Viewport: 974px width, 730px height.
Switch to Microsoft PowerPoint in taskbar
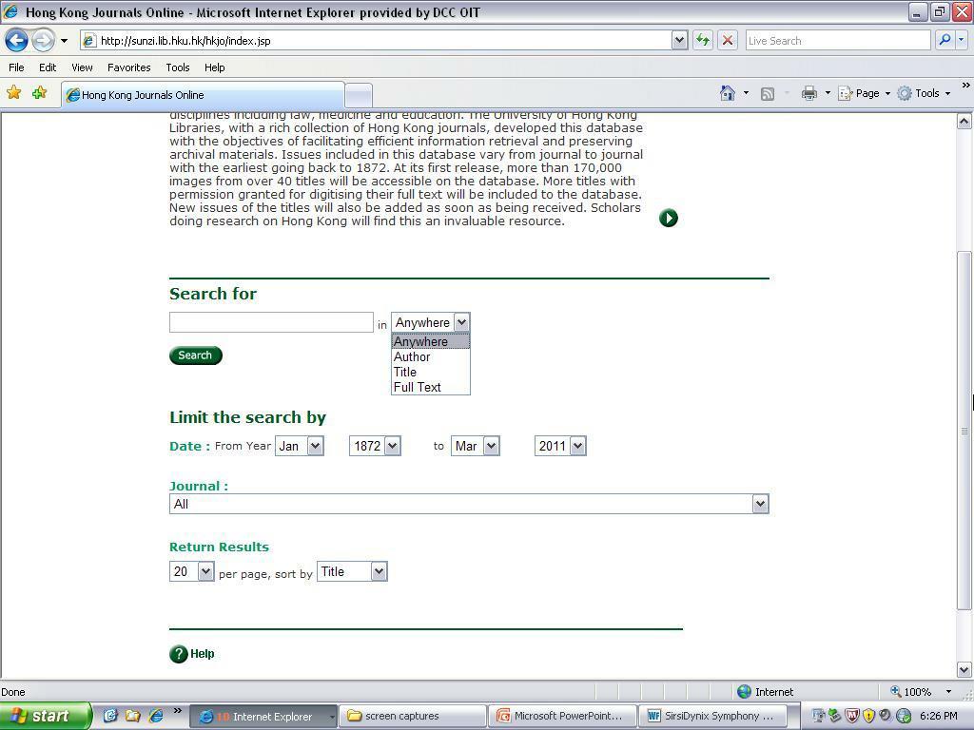(563, 717)
